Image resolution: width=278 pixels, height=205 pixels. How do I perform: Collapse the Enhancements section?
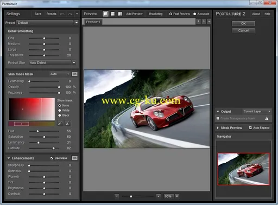[9, 158]
